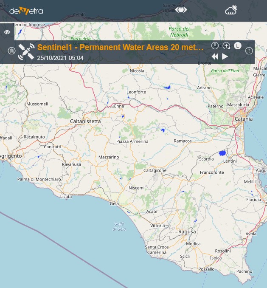
Task: Click the Sentinel1 satellite layer icon
Action: click(x=26, y=52)
